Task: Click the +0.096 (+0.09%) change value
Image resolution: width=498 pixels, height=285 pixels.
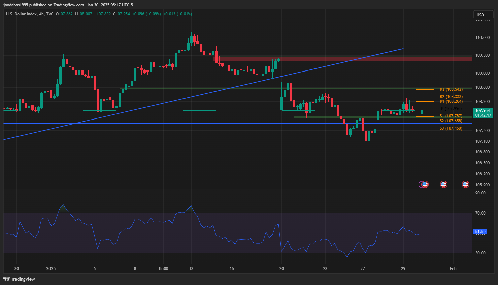Action: coord(146,14)
